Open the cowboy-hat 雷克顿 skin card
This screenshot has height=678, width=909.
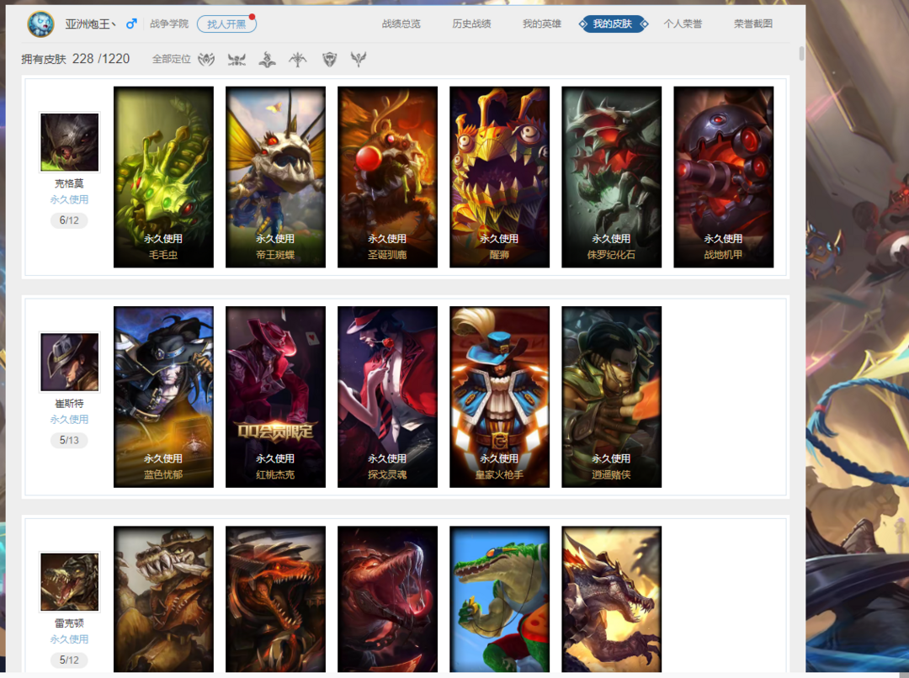(x=163, y=599)
